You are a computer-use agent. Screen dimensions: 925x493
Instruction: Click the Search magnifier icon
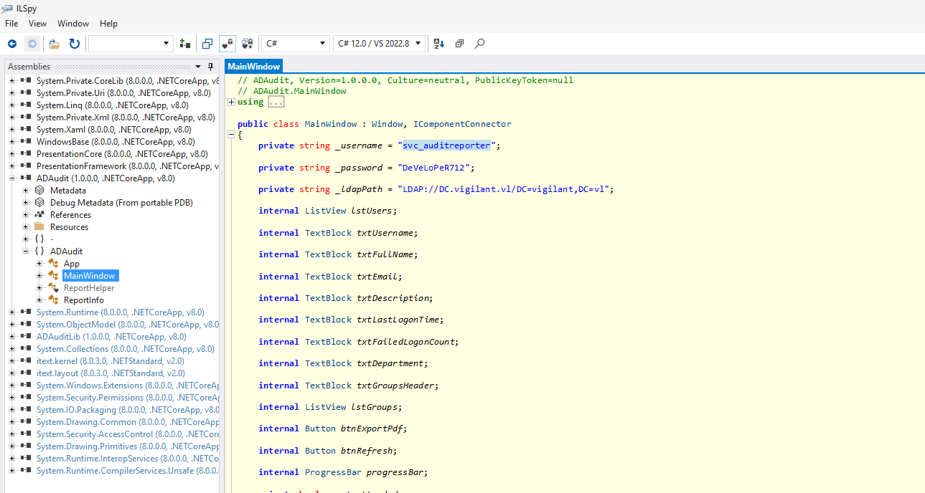pos(479,44)
